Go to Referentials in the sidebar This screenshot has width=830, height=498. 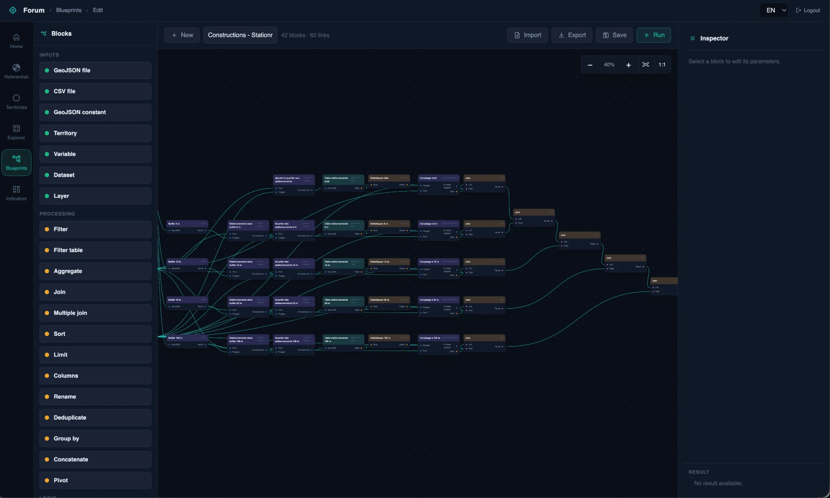(17, 72)
